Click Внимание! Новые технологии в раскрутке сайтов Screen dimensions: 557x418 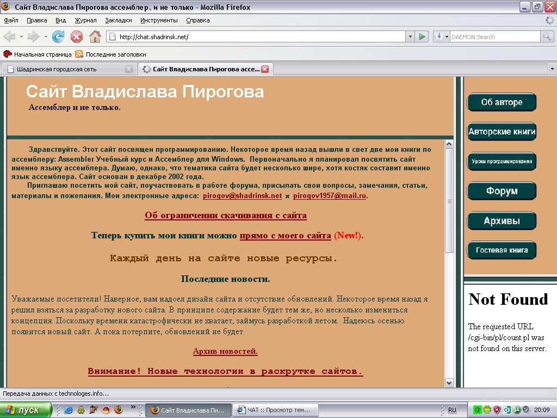coord(225,371)
